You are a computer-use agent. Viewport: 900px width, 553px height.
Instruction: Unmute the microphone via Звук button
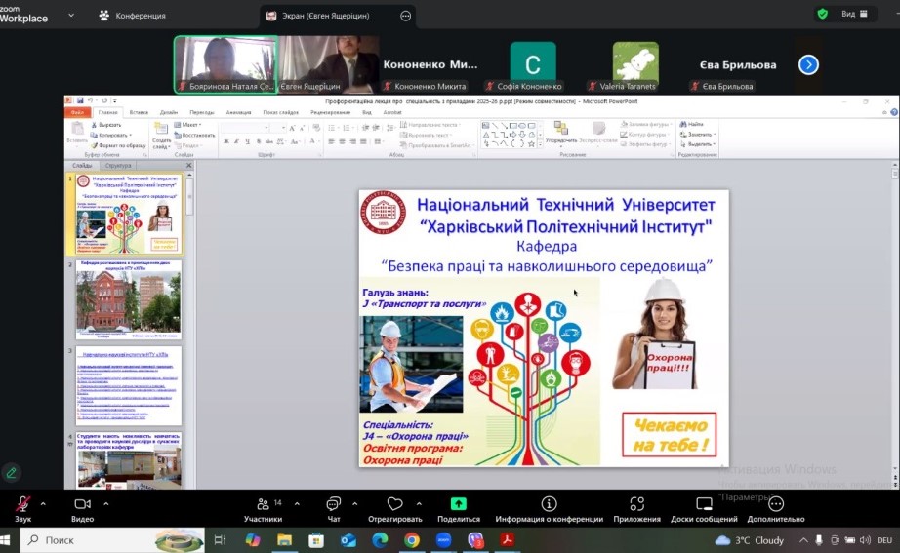click(x=22, y=504)
